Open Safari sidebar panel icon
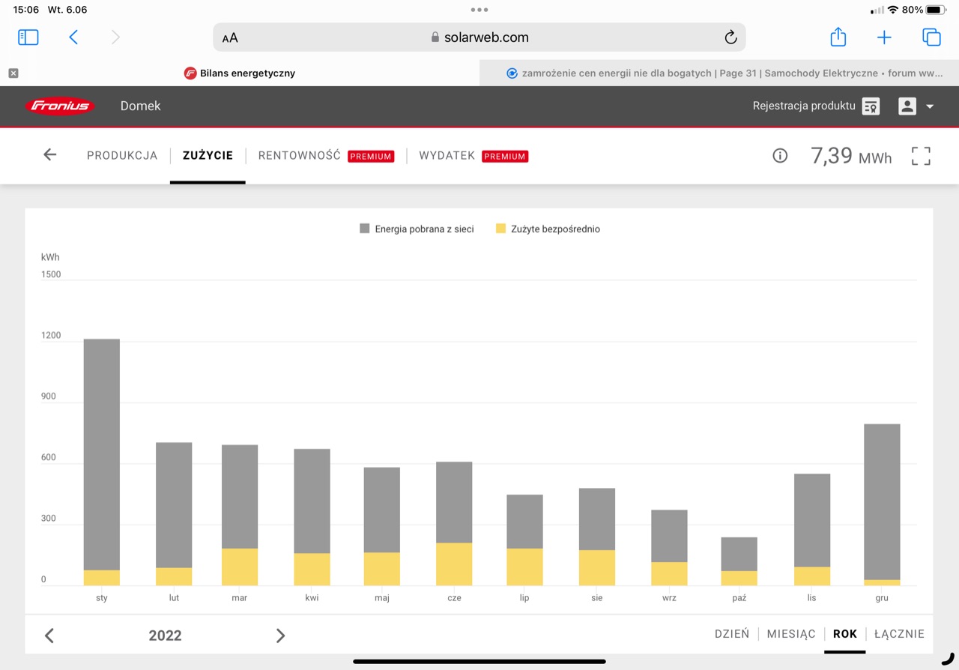 28,37
